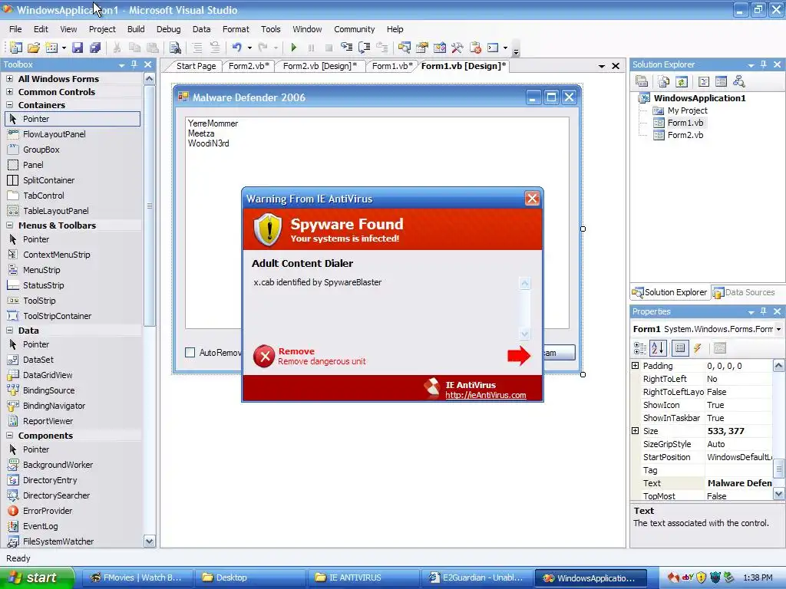Toggle the AutoRemove checkbox on the form

tap(190, 353)
